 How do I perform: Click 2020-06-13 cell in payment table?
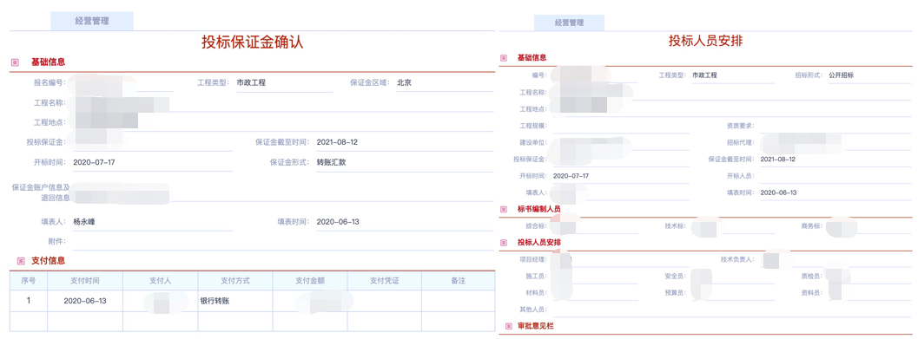[85, 301]
